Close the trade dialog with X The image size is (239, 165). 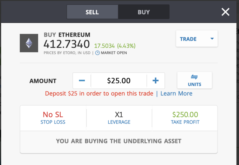pyautogui.click(x=225, y=12)
